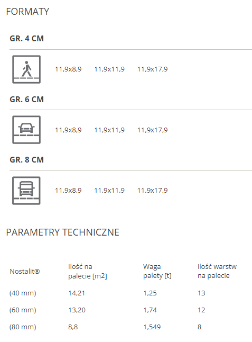Click the PARAMETRY TECHNICZNE section title

(63, 232)
